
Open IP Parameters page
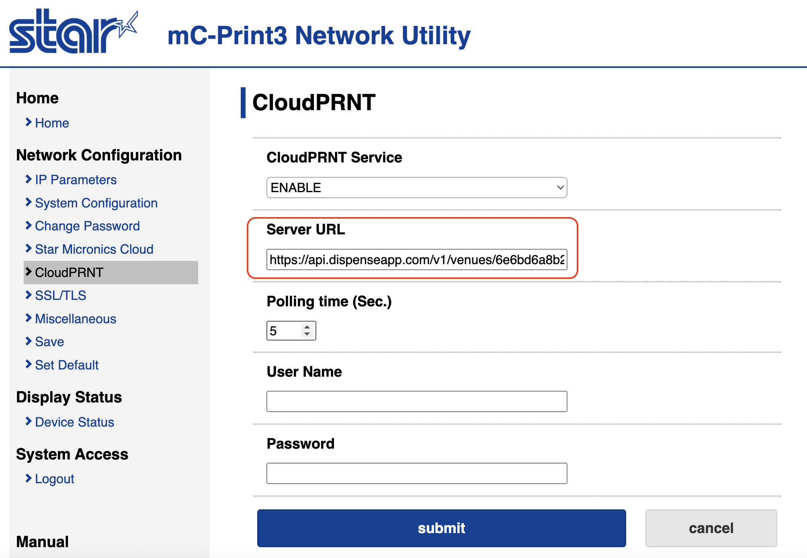click(x=76, y=180)
